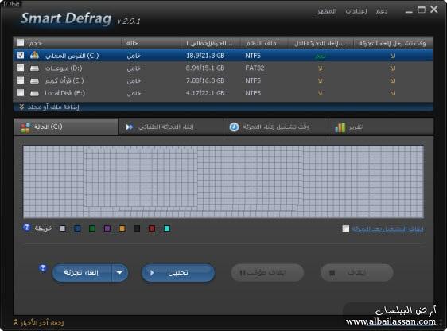
Task: Click the black legend color swatch
Action: 137,228
